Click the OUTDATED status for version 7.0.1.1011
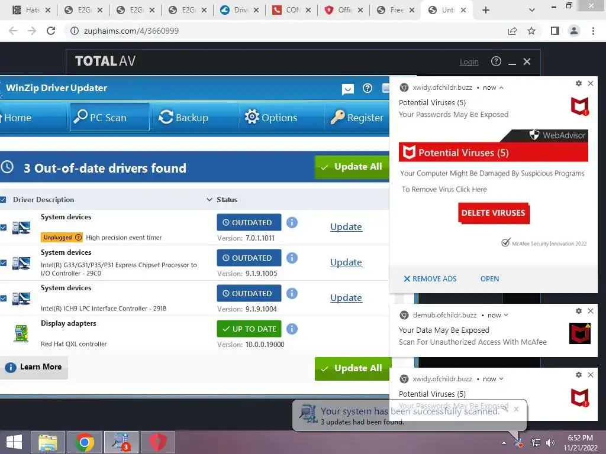The height and width of the screenshot is (454, 606). [249, 222]
